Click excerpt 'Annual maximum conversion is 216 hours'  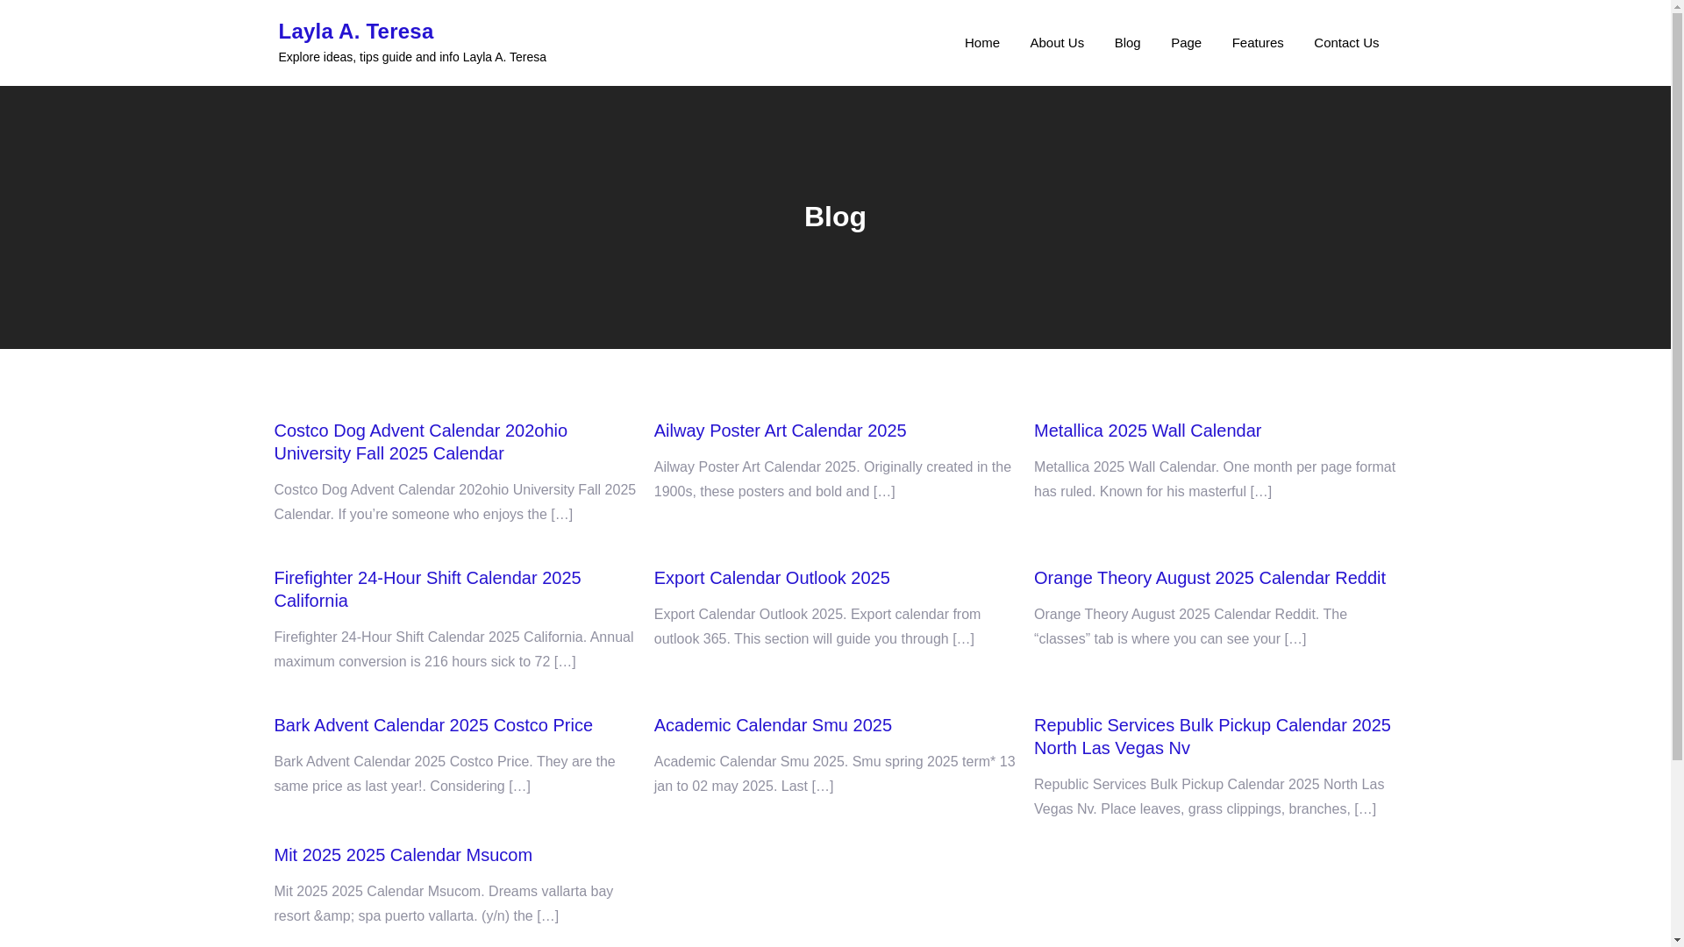(x=453, y=650)
